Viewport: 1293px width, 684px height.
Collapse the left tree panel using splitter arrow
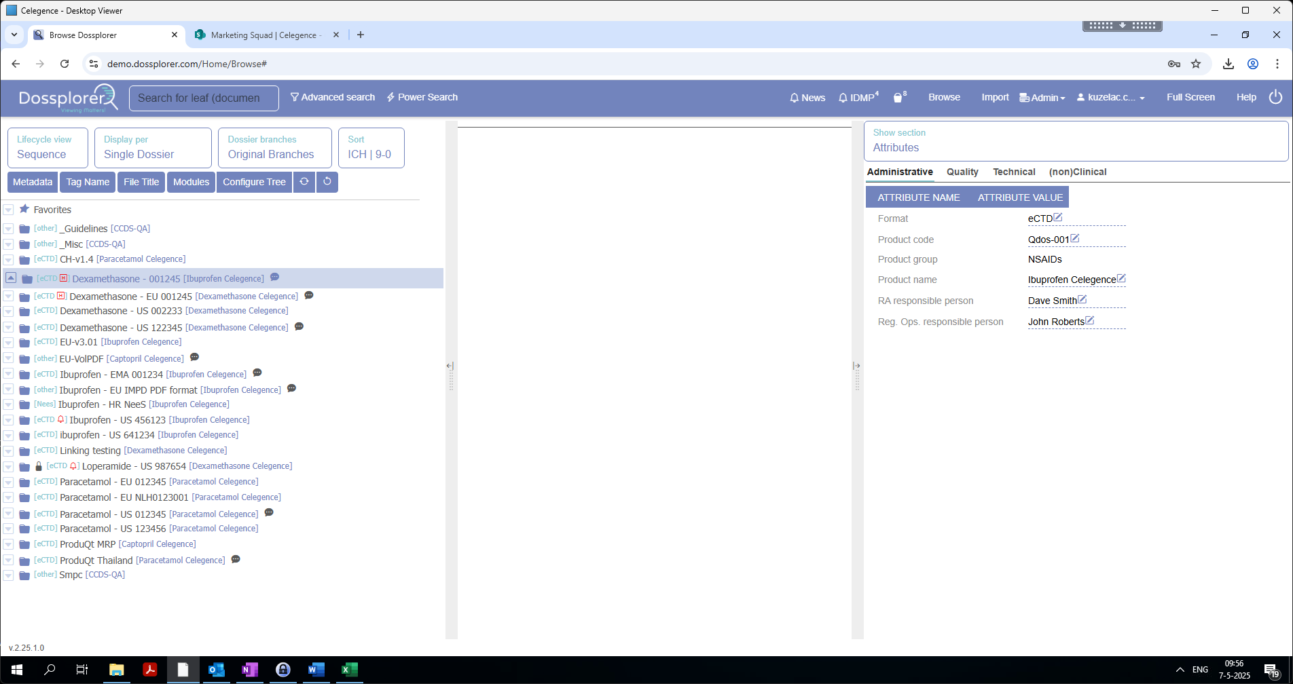point(450,366)
